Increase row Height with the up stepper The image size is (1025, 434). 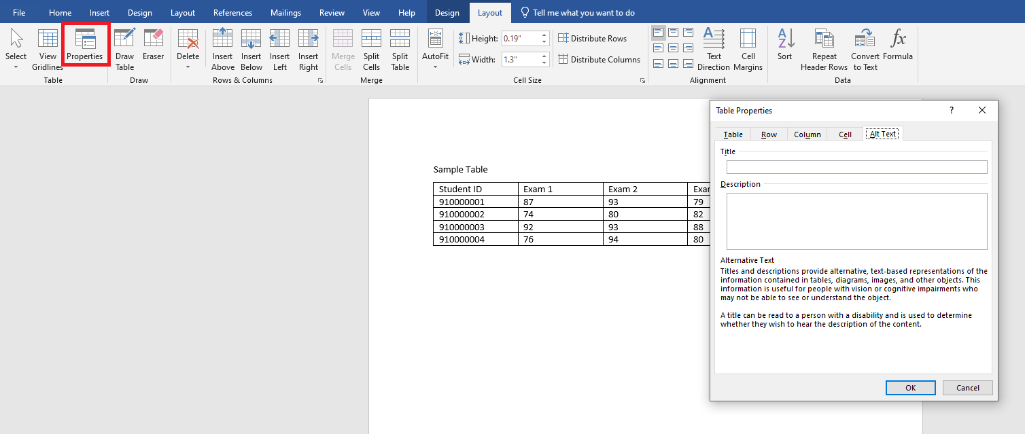pyautogui.click(x=543, y=35)
